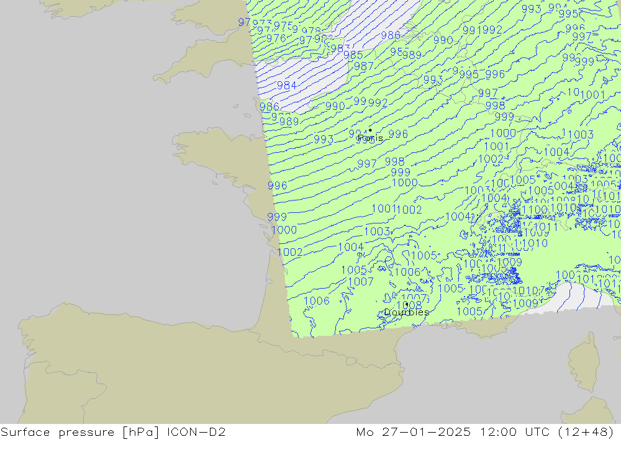
Task: Click the 1008 isobar label above Dourbies
Action: 409,305
